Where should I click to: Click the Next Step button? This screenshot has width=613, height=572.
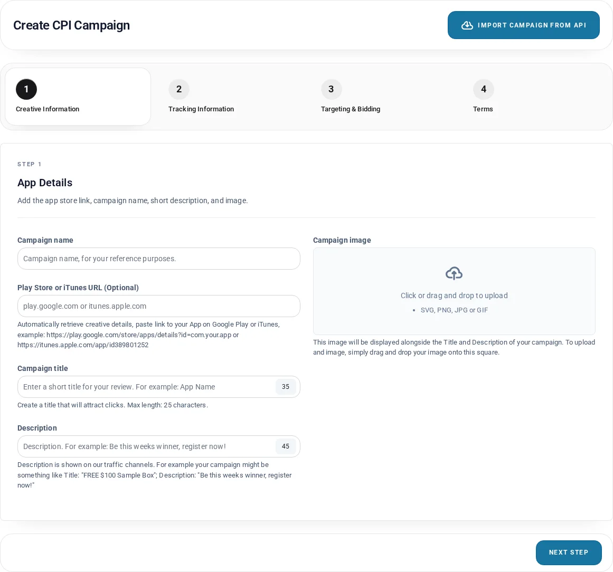pos(569,552)
